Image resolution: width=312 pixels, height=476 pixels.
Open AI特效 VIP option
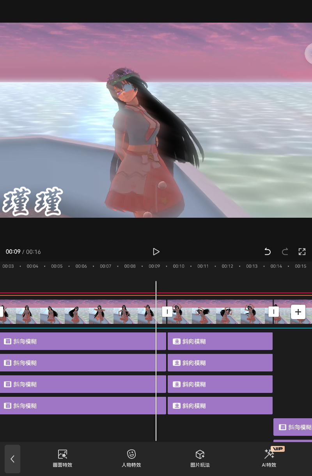point(269,458)
